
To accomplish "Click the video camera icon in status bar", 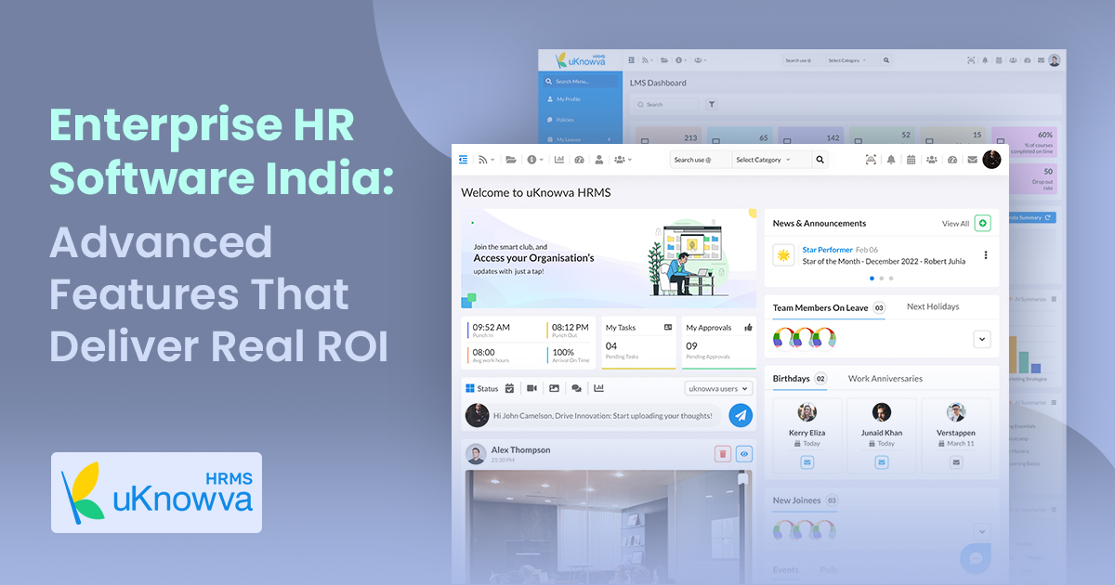I will click(x=532, y=388).
